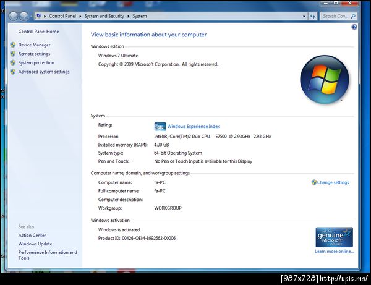371x285 pixels.
Task: Click the Pen and Touch value text
Action: coord(203,161)
